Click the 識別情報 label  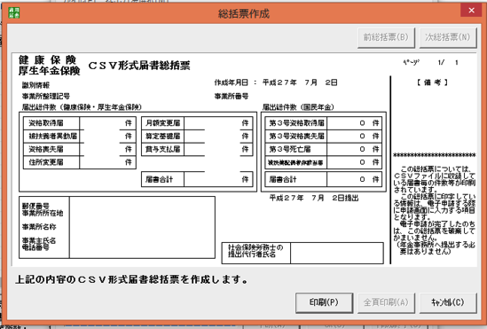[x=35, y=85]
